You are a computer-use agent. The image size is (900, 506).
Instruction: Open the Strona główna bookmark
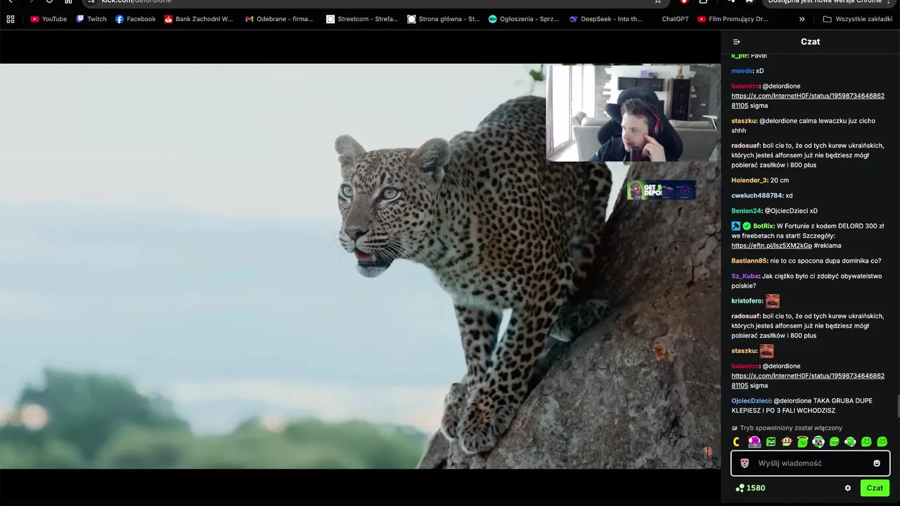[443, 19]
